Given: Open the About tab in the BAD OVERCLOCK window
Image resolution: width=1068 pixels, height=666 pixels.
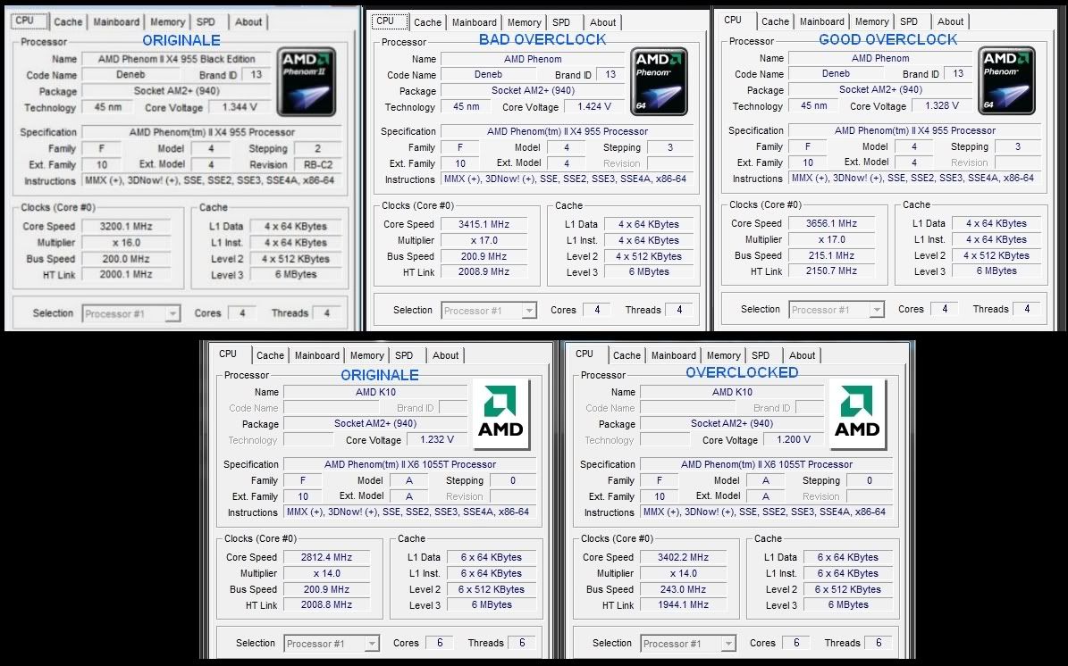Looking at the screenshot, I should tap(602, 22).
